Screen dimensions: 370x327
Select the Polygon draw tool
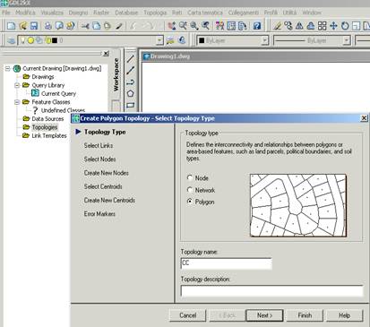point(130,93)
